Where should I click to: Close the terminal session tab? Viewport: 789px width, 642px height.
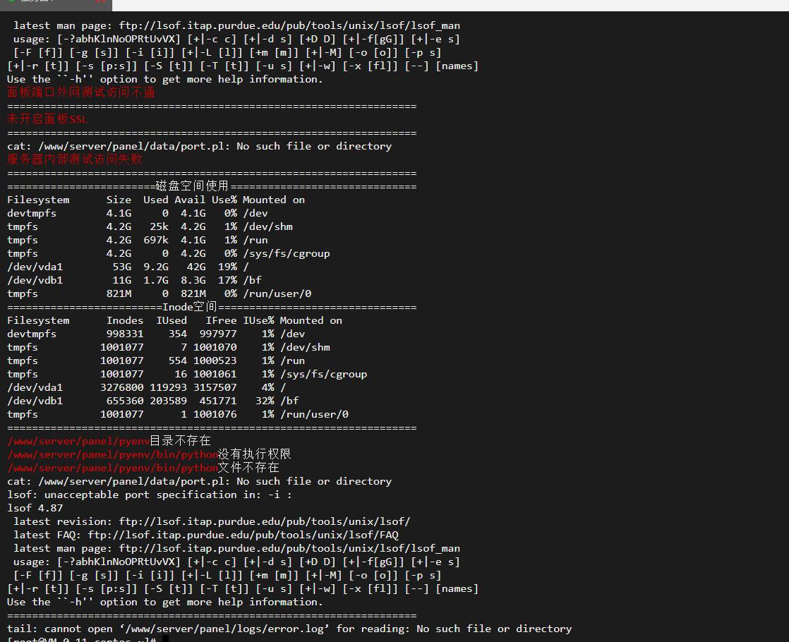pos(101,1)
